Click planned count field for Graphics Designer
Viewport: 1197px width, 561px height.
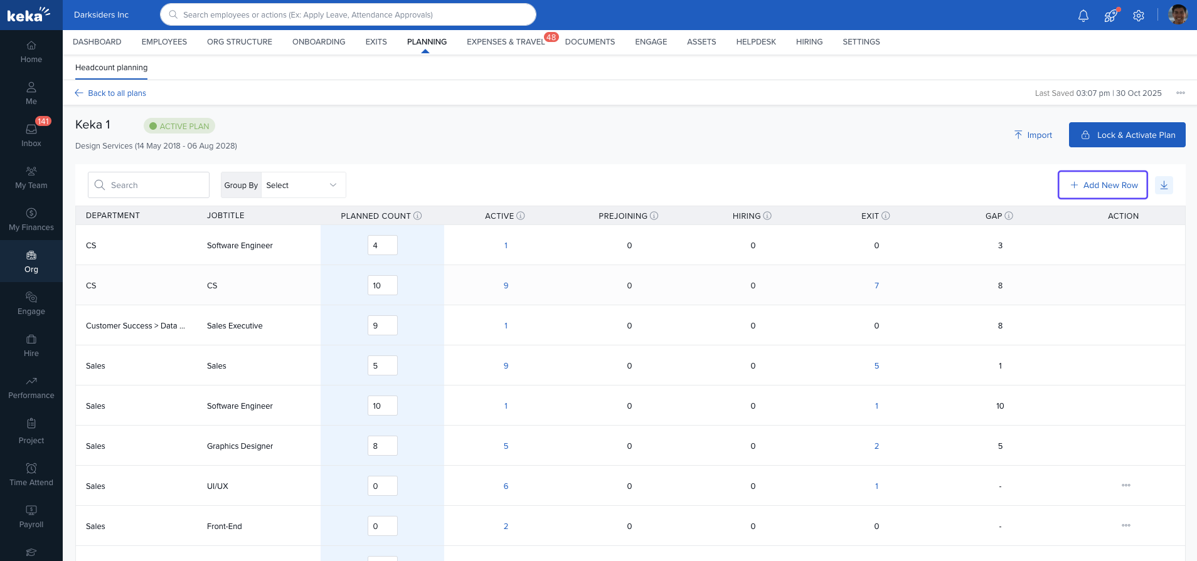382,446
